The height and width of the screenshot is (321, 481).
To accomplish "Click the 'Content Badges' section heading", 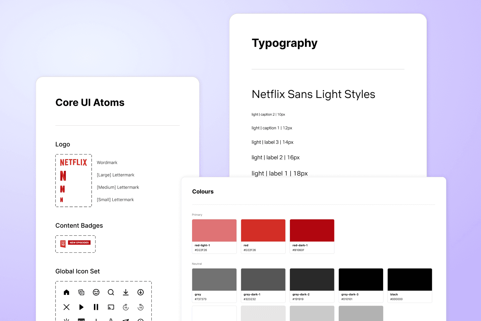I will click(79, 226).
